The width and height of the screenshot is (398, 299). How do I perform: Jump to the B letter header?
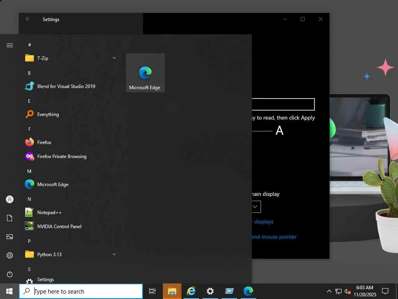click(x=29, y=73)
